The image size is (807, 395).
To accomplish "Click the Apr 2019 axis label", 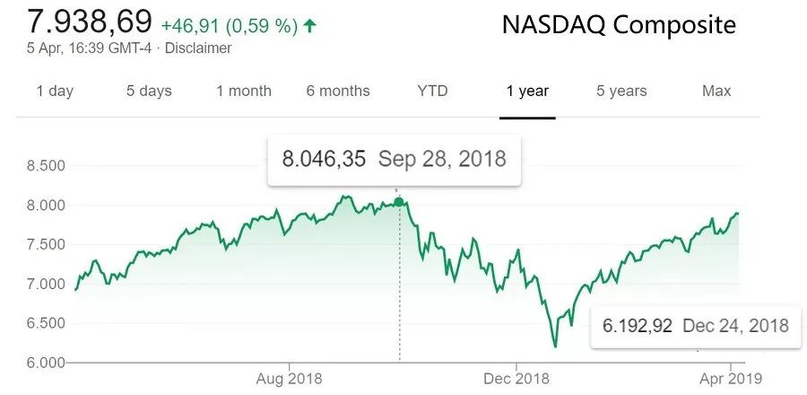I will point(732,379).
